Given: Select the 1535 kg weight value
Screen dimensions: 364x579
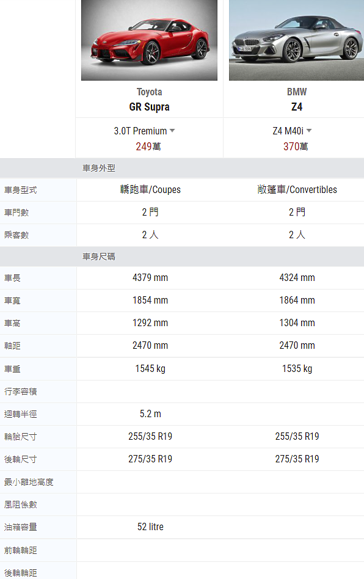Looking at the screenshot, I should (297, 368).
